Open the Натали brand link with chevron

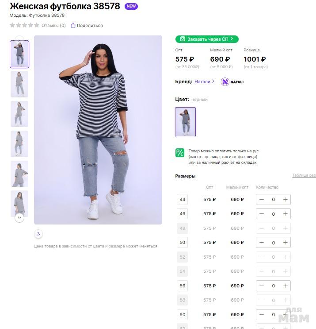205,81
